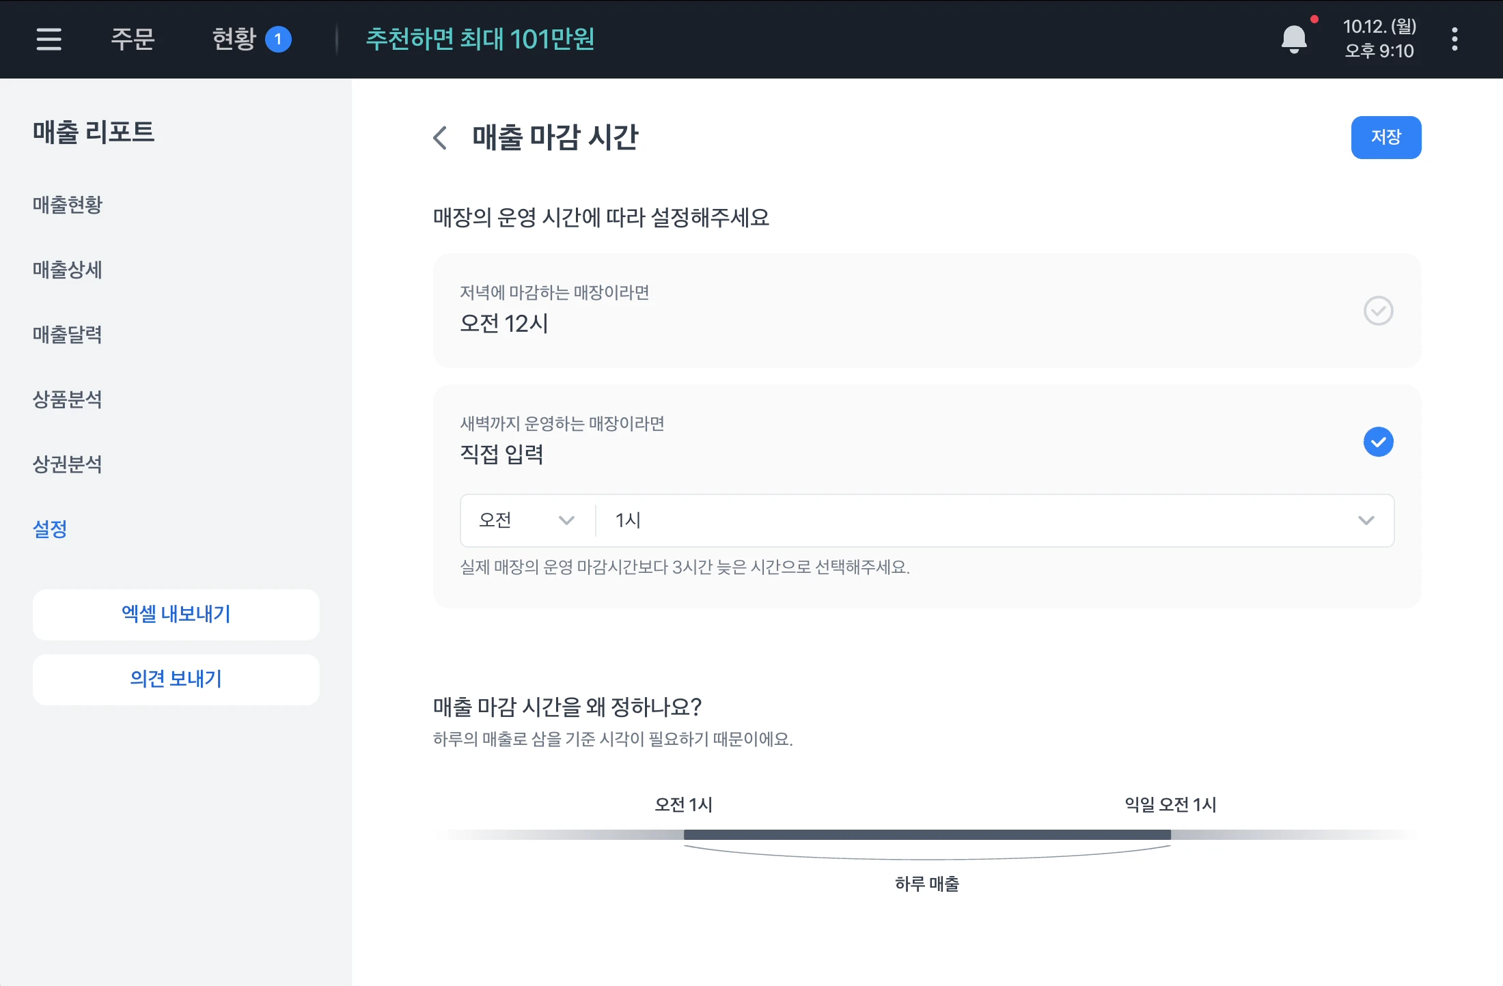Select 상권분석 in sidebar

pyautogui.click(x=68, y=464)
